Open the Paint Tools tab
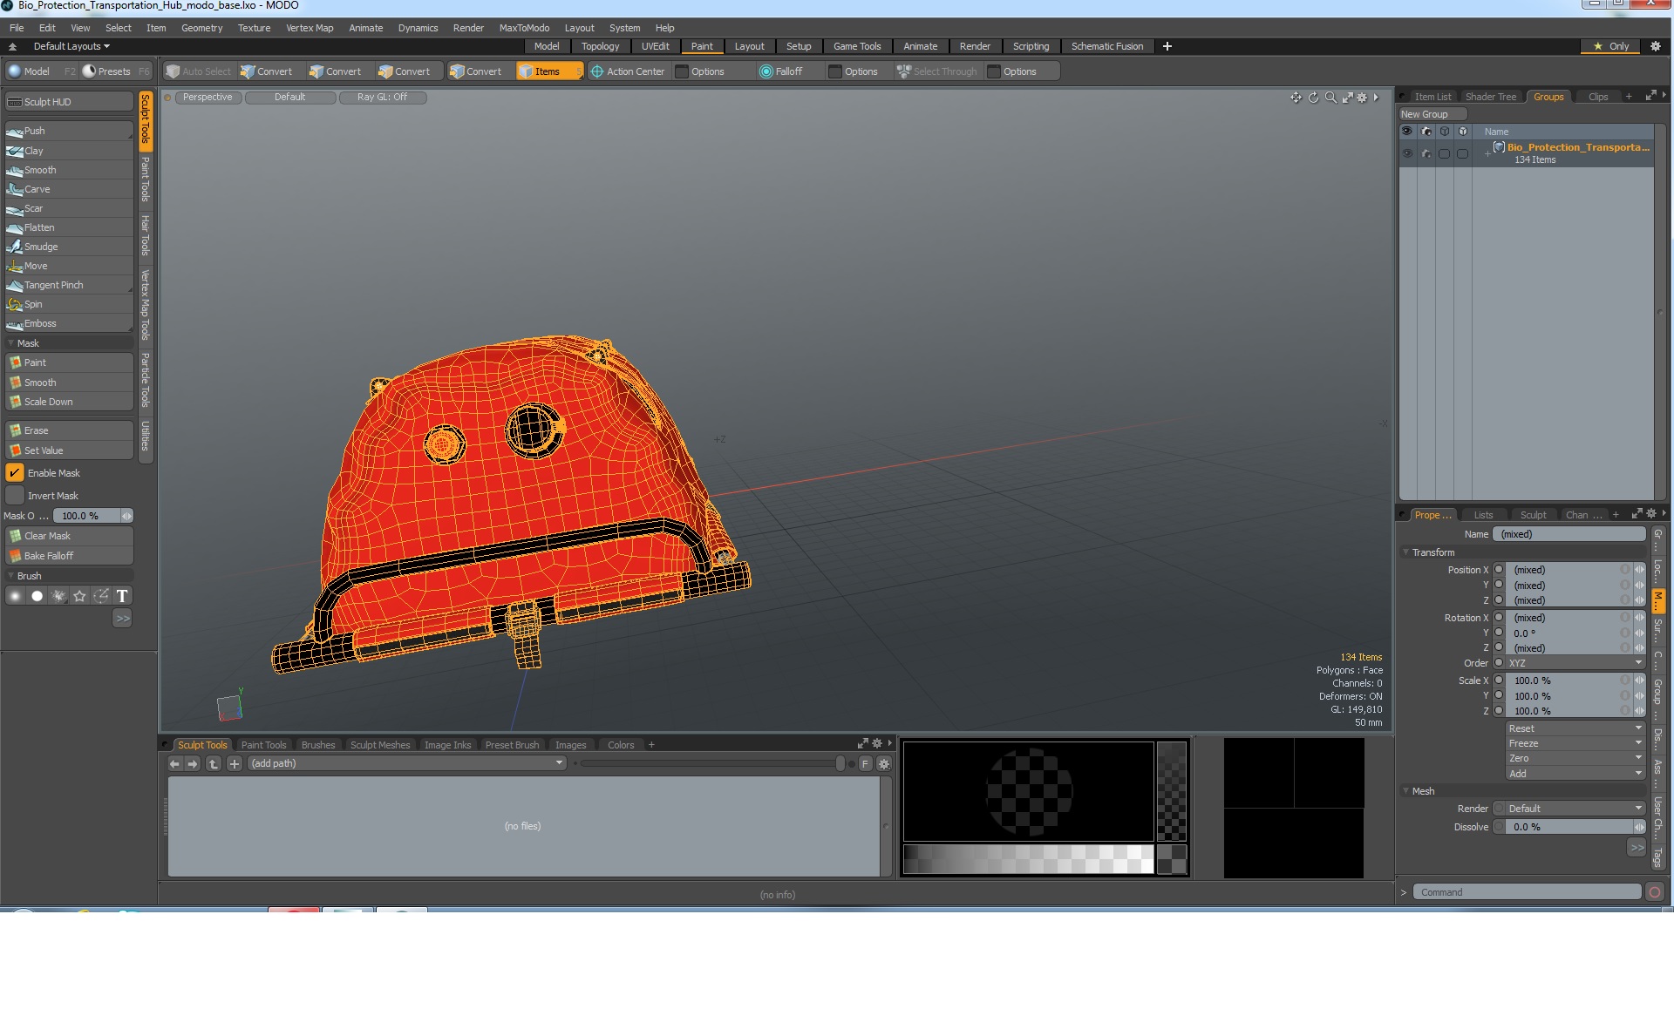The width and height of the screenshot is (1674, 1009). [263, 745]
